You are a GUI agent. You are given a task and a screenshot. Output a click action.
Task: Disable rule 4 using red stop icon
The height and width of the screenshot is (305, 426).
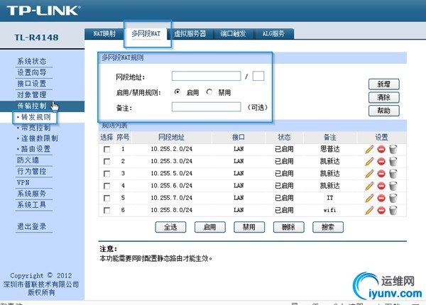pyautogui.click(x=381, y=186)
